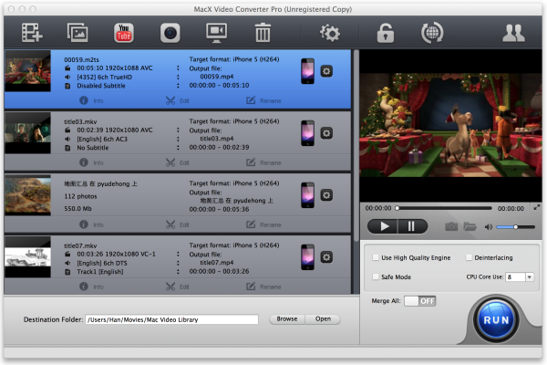
Task: Enable Use High Quality Engine checkbox
Action: tap(376, 257)
